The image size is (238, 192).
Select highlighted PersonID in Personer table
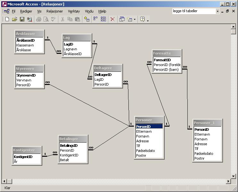point(149,127)
